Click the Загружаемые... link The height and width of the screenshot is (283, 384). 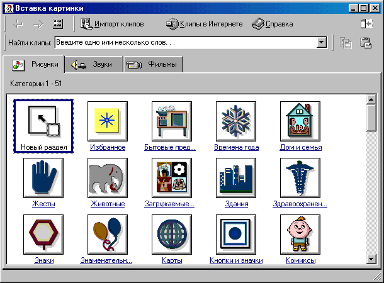tap(169, 204)
